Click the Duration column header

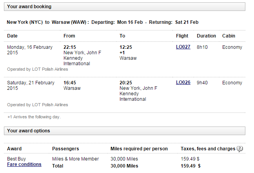(206, 36)
